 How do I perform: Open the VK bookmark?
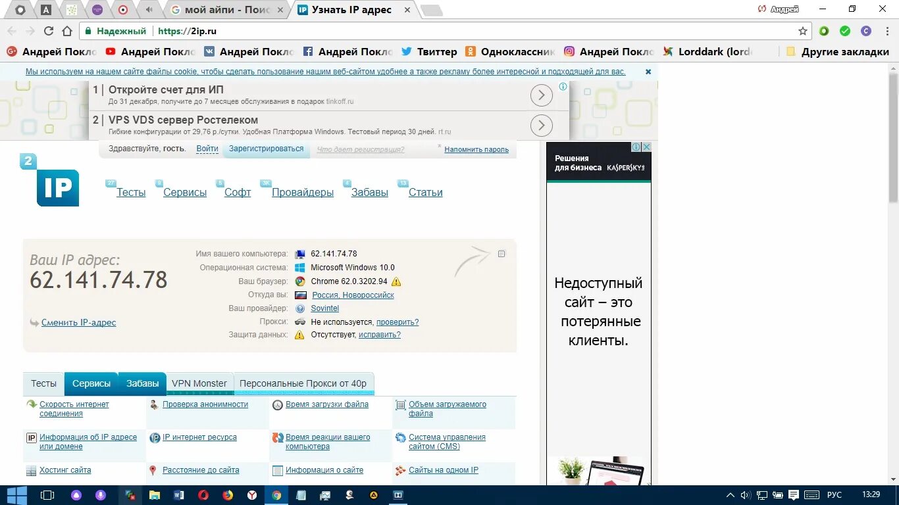[249, 51]
